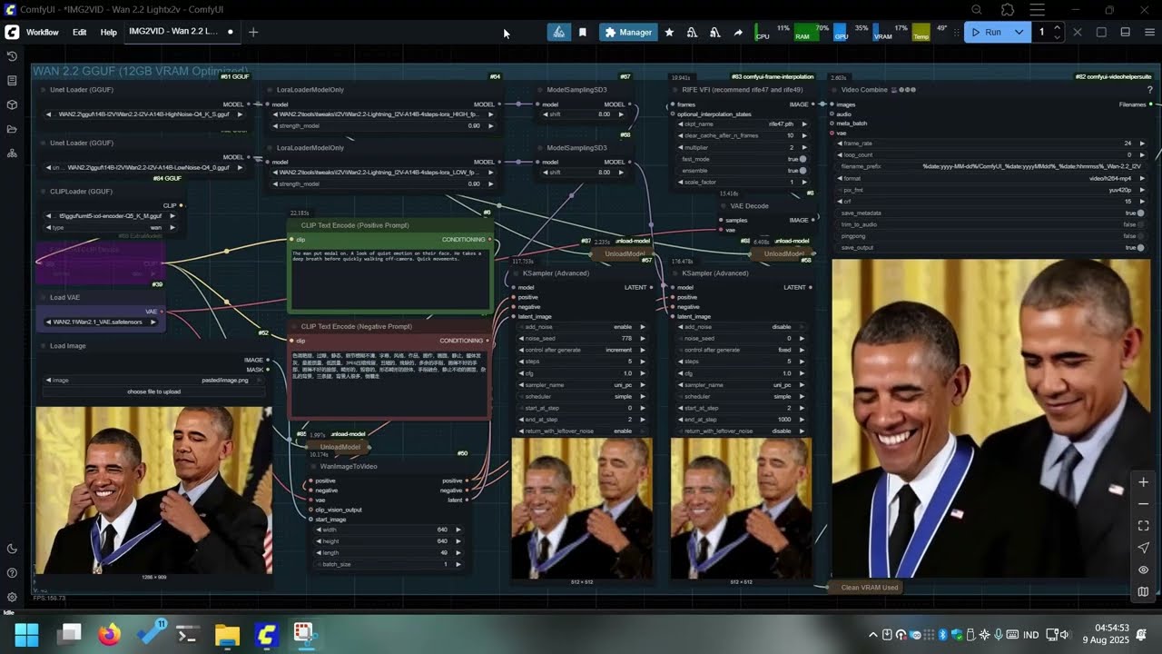Choose file to upload in Load Image
Screen dimensions: 1162x654
[153, 391]
